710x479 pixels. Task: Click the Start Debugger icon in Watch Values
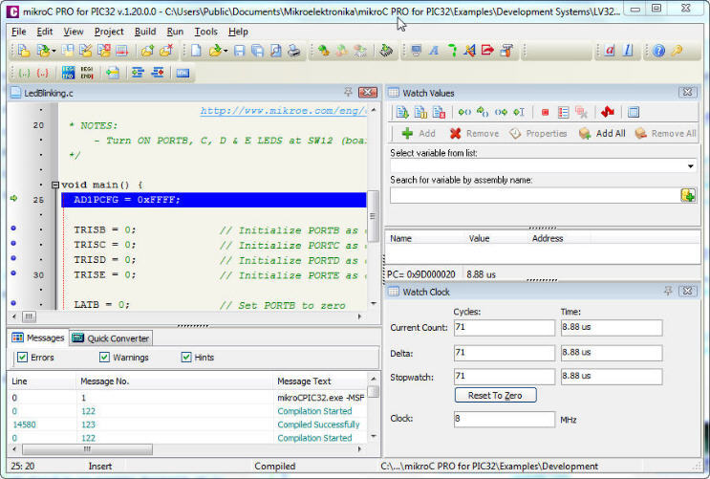pyautogui.click(x=402, y=112)
